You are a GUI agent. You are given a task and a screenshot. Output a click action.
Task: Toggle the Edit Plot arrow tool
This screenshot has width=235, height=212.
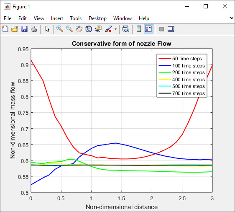(x=47, y=29)
